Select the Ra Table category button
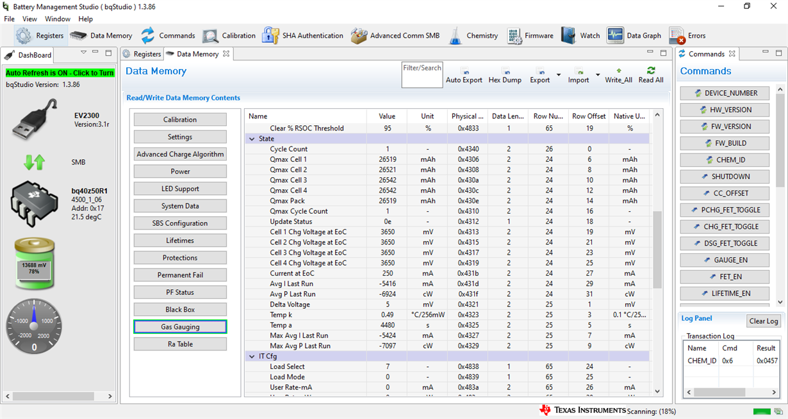This screenshot has width=788, height=419. point(180,344)
